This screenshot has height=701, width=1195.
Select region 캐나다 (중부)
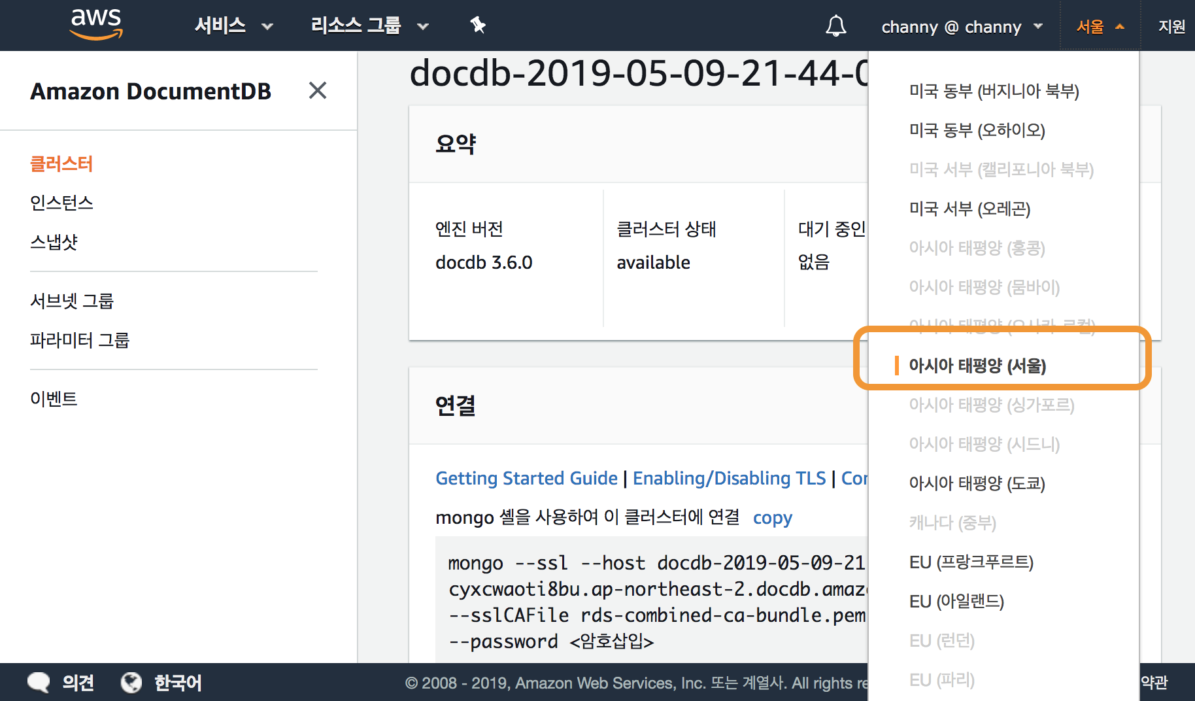pos(952,522)
